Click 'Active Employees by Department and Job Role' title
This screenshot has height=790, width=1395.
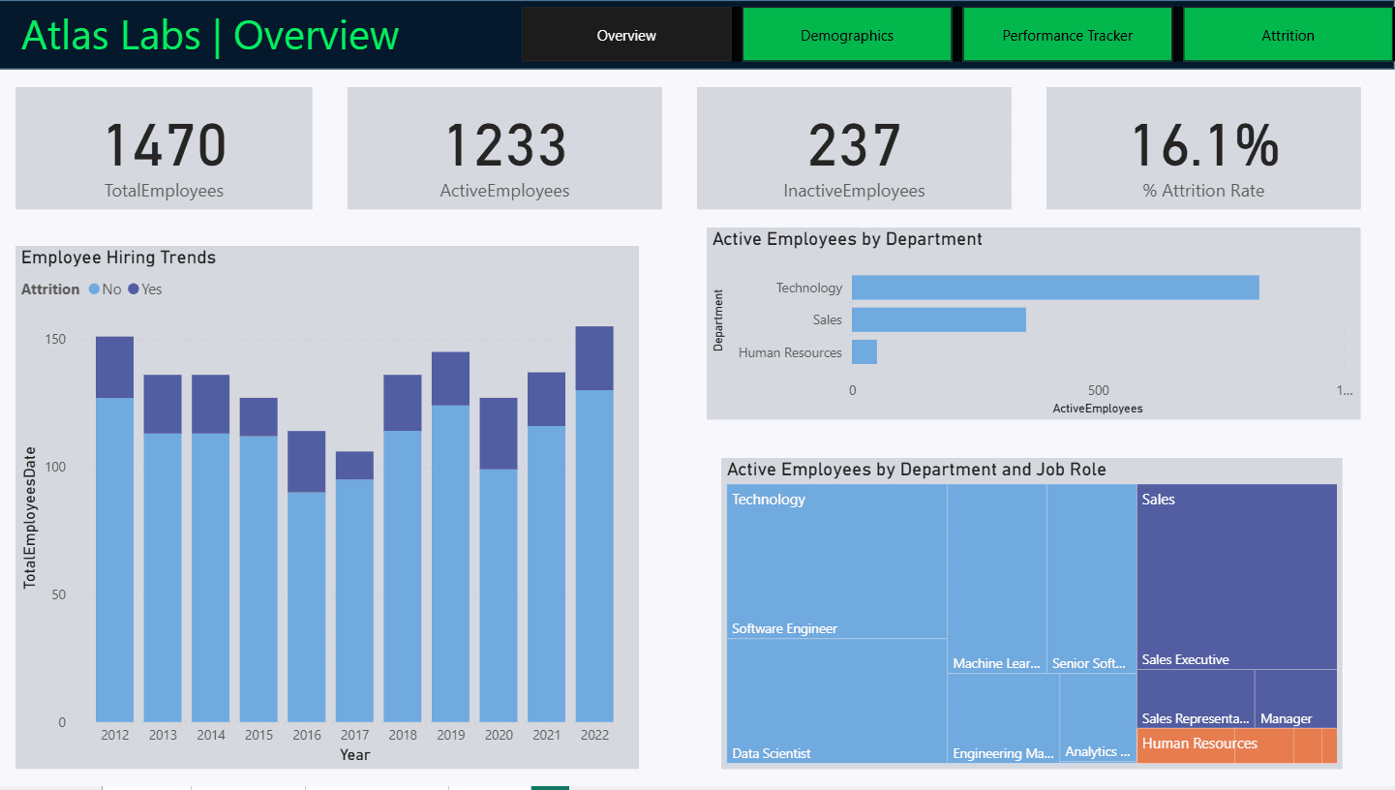click(917, 470)
